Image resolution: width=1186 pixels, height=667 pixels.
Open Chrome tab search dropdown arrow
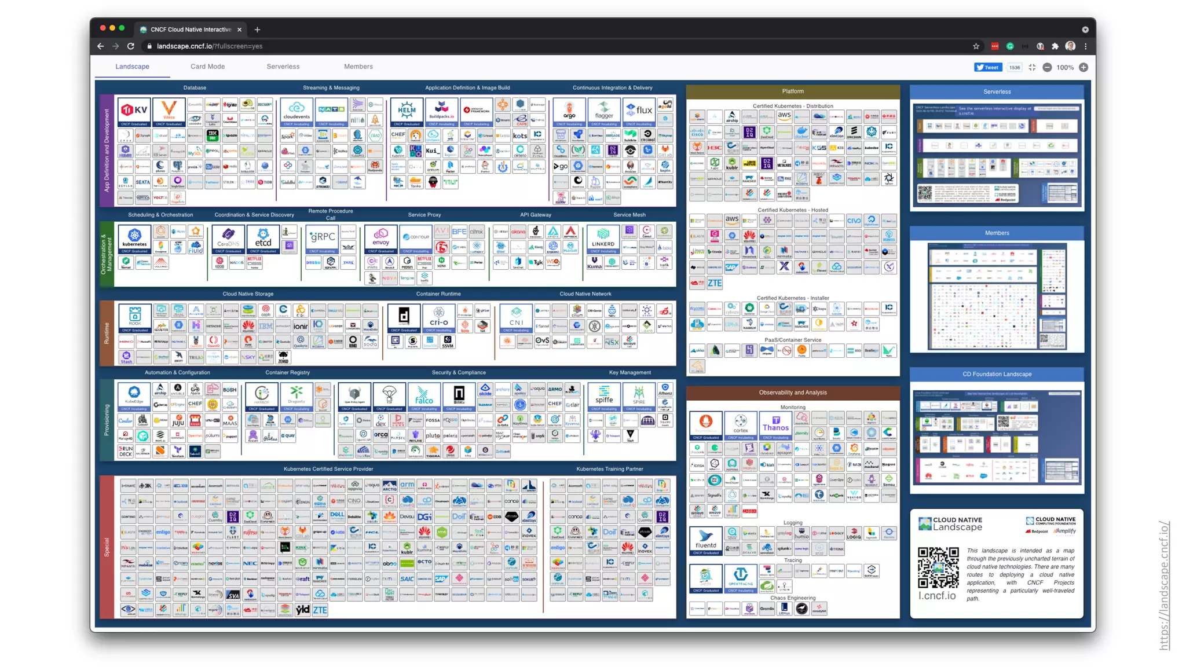(x=1085, y=29)
